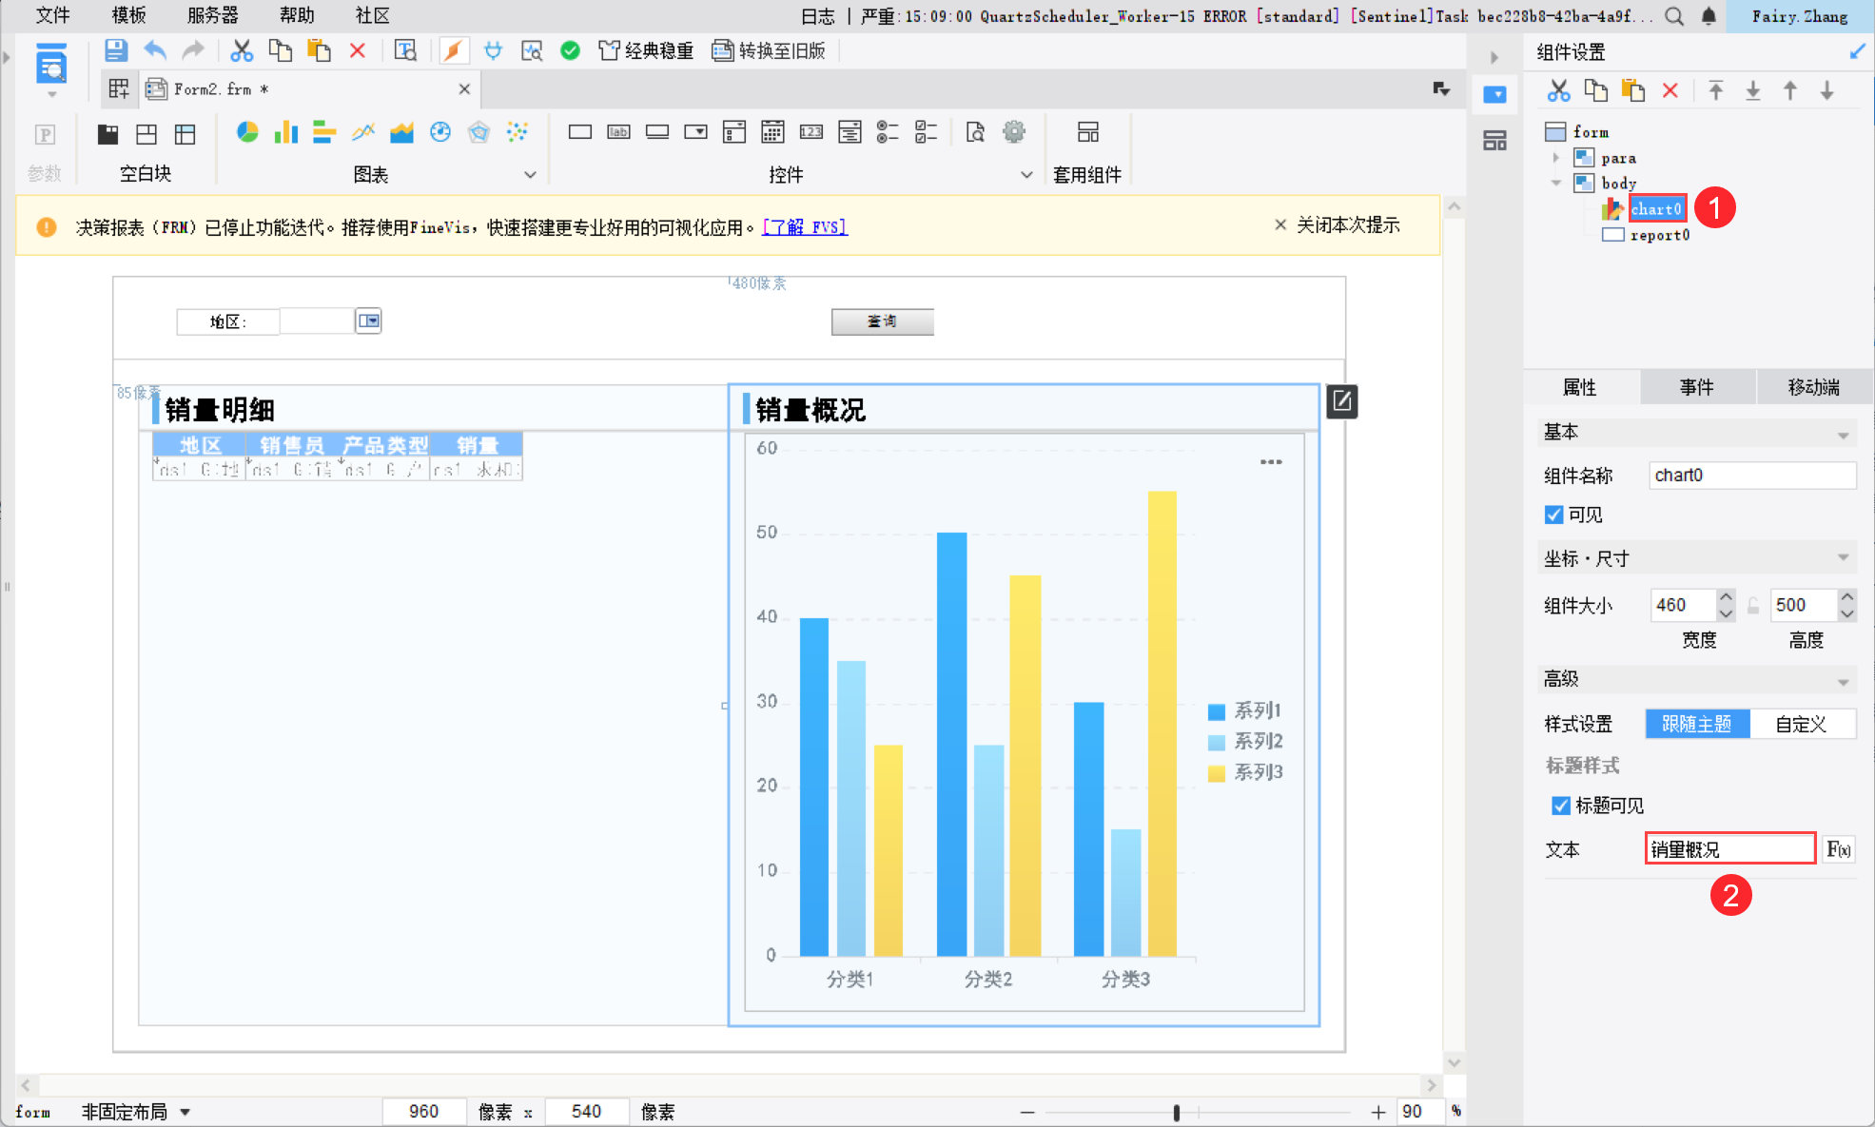The image size is (1875, 1127).
Task: Click the 组件名称 input field
Action: [1752, 476]
